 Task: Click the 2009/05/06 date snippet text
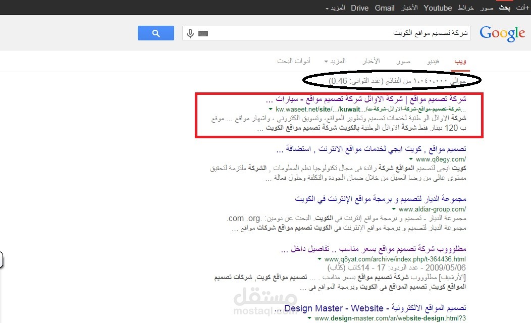point(445,267)
